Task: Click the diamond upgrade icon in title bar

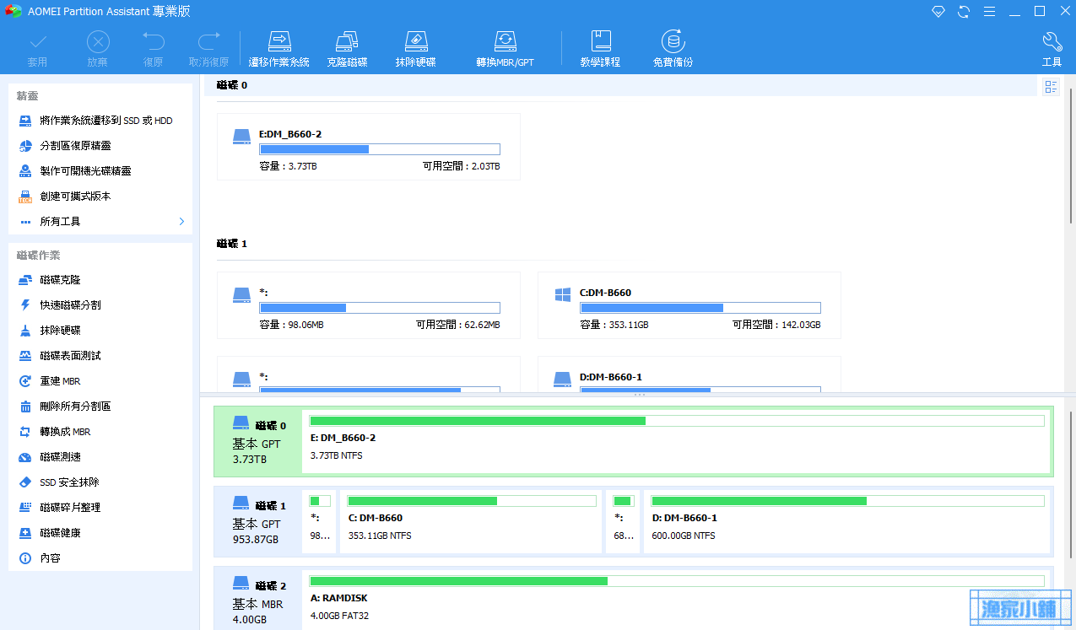Action: (x=938, y=11)
